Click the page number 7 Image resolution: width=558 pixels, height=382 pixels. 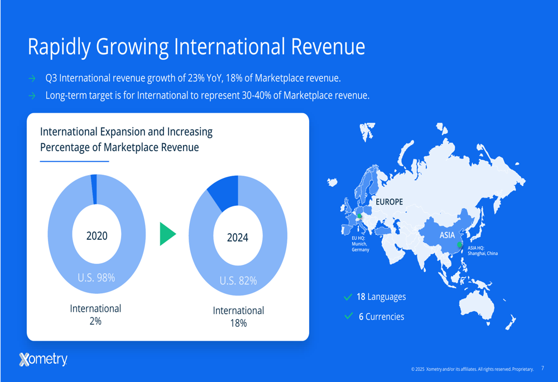pos(543,368)
